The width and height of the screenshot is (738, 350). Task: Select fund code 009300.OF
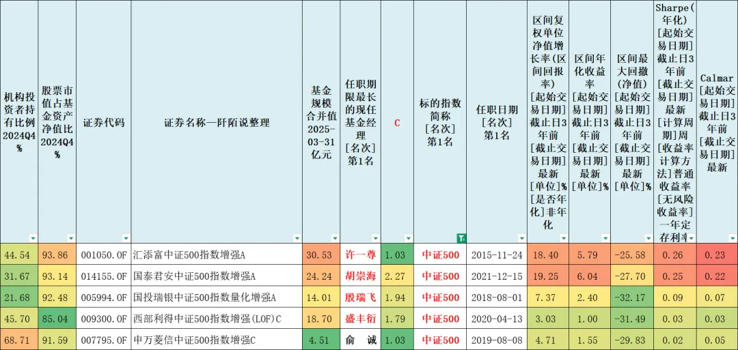click(104, 319)
